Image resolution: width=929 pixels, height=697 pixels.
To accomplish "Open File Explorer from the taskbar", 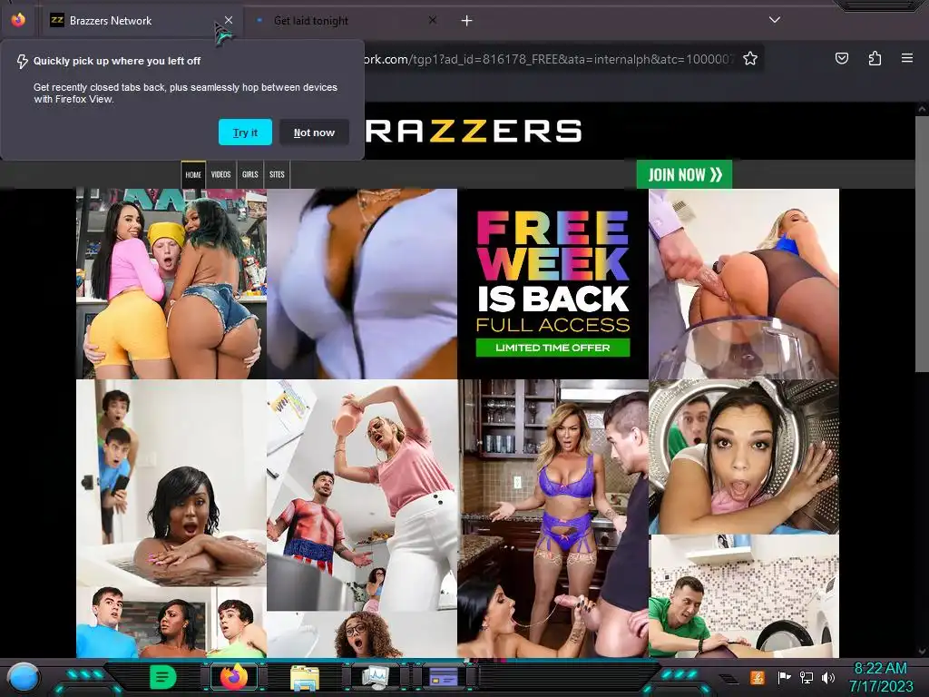I will [x=305, y=677].
